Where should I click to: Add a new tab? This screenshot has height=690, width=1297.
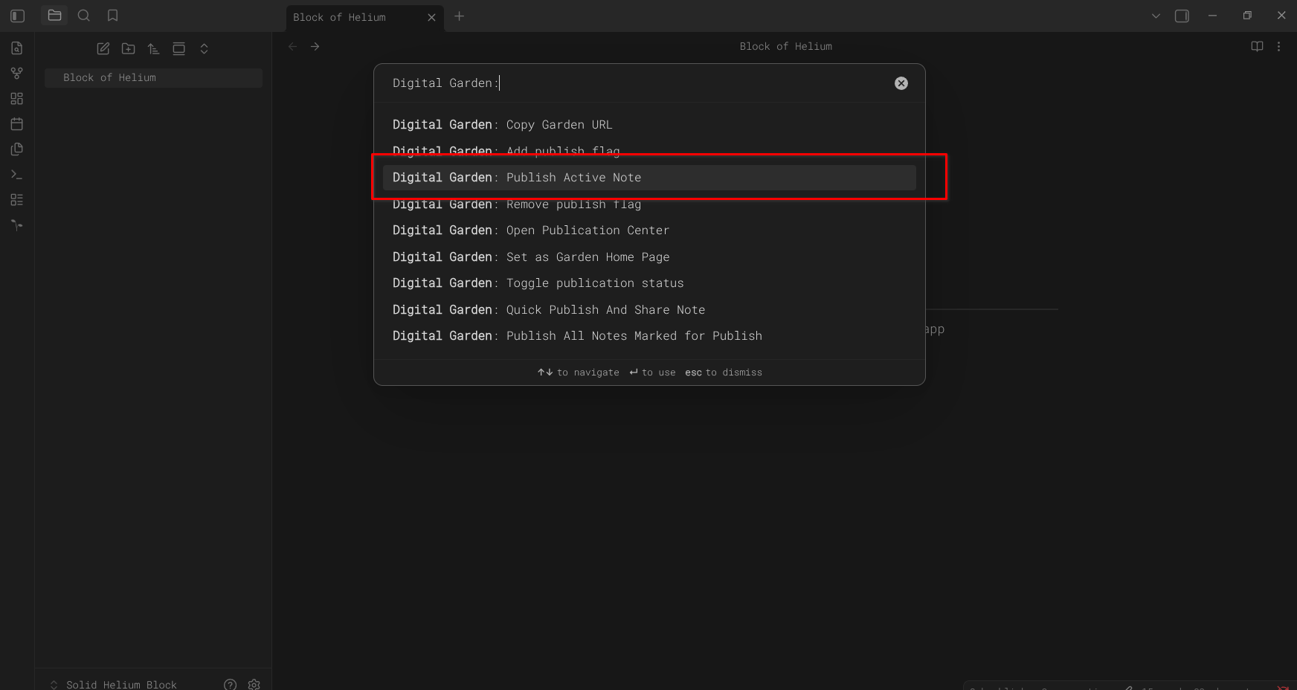[x=460, y=16]
